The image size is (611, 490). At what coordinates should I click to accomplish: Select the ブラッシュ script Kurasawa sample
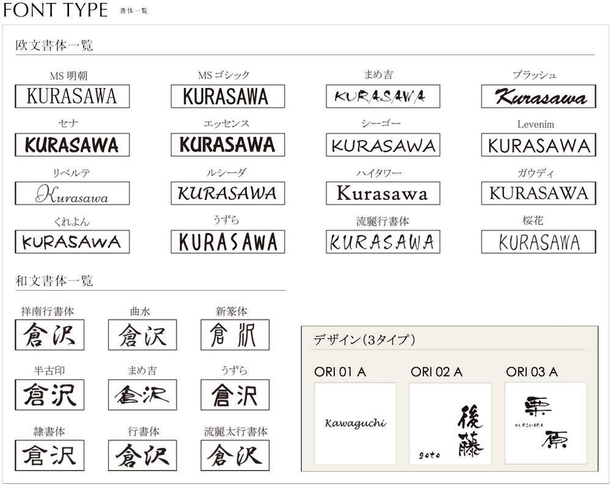click(x=538, y=96)
